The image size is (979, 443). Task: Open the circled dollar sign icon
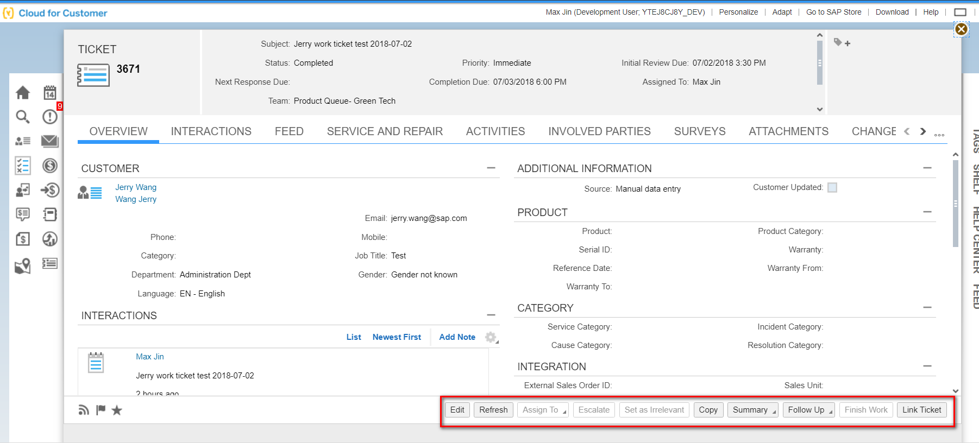50,166
